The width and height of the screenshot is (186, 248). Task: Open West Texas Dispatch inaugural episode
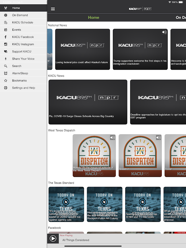click(94, 156)
